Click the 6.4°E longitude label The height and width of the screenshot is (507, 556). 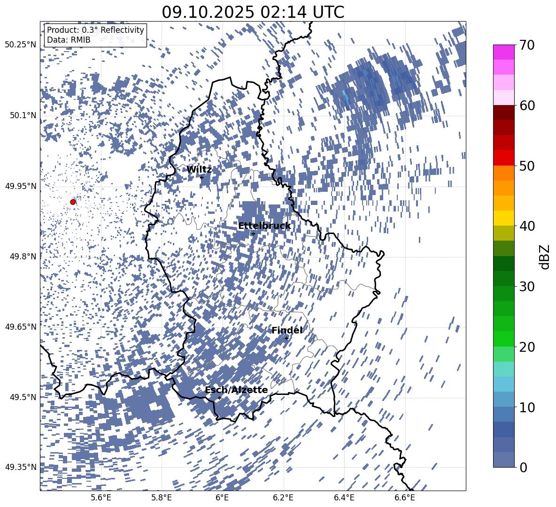click(344, 498)
